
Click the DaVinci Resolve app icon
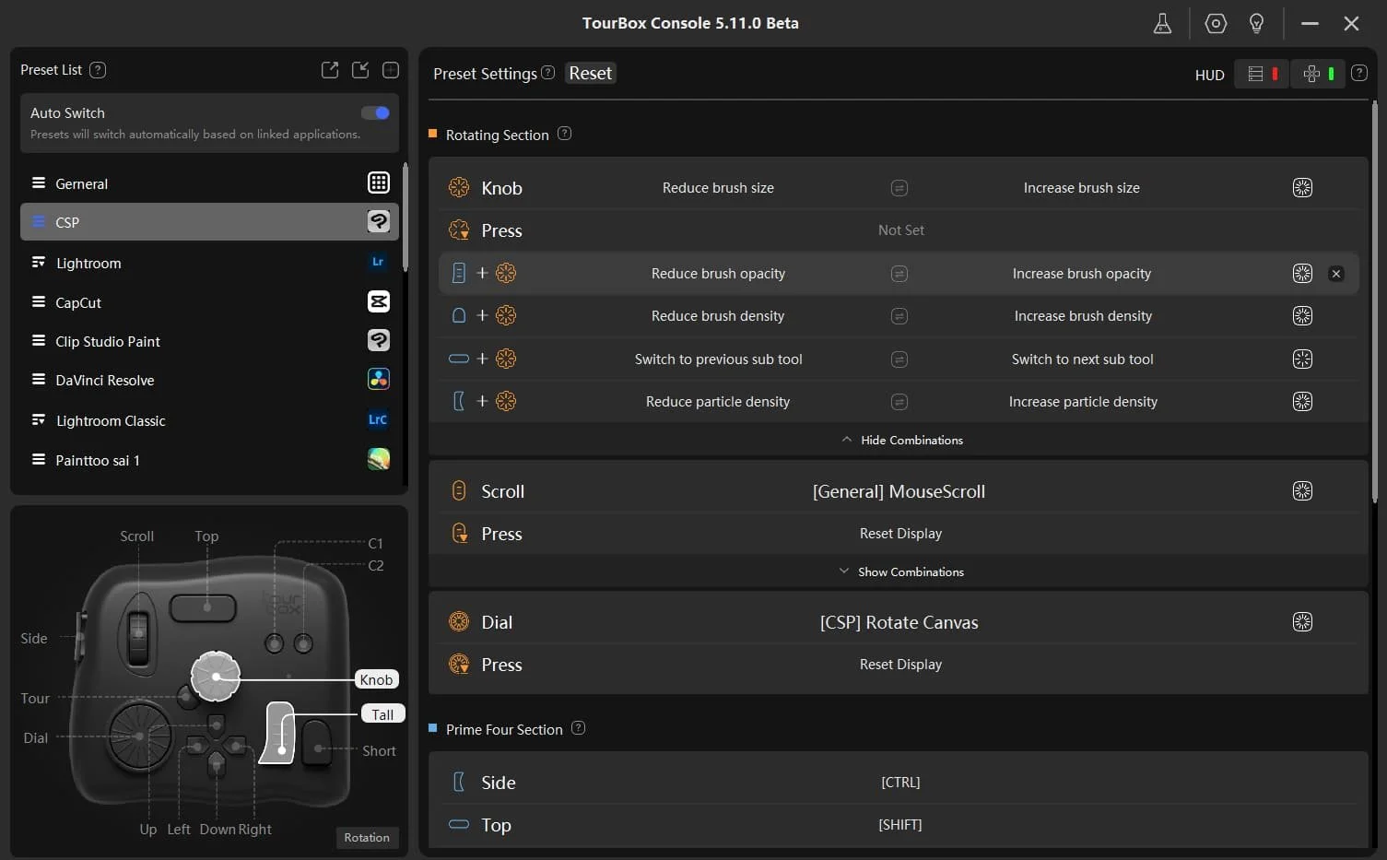(x=378, y=379)
